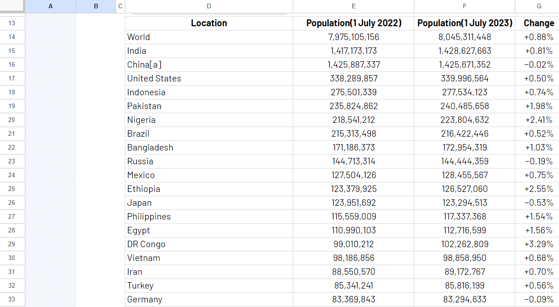Select row 25 header
The height and width of the screenshot is (307, 559).
tap(12, 189)
